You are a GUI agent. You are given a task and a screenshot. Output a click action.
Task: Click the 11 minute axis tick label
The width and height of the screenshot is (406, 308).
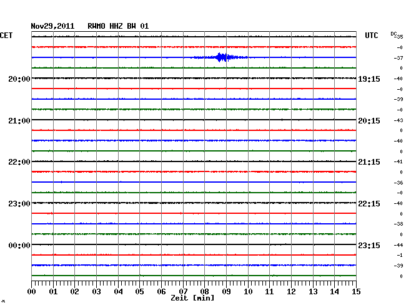270,292
